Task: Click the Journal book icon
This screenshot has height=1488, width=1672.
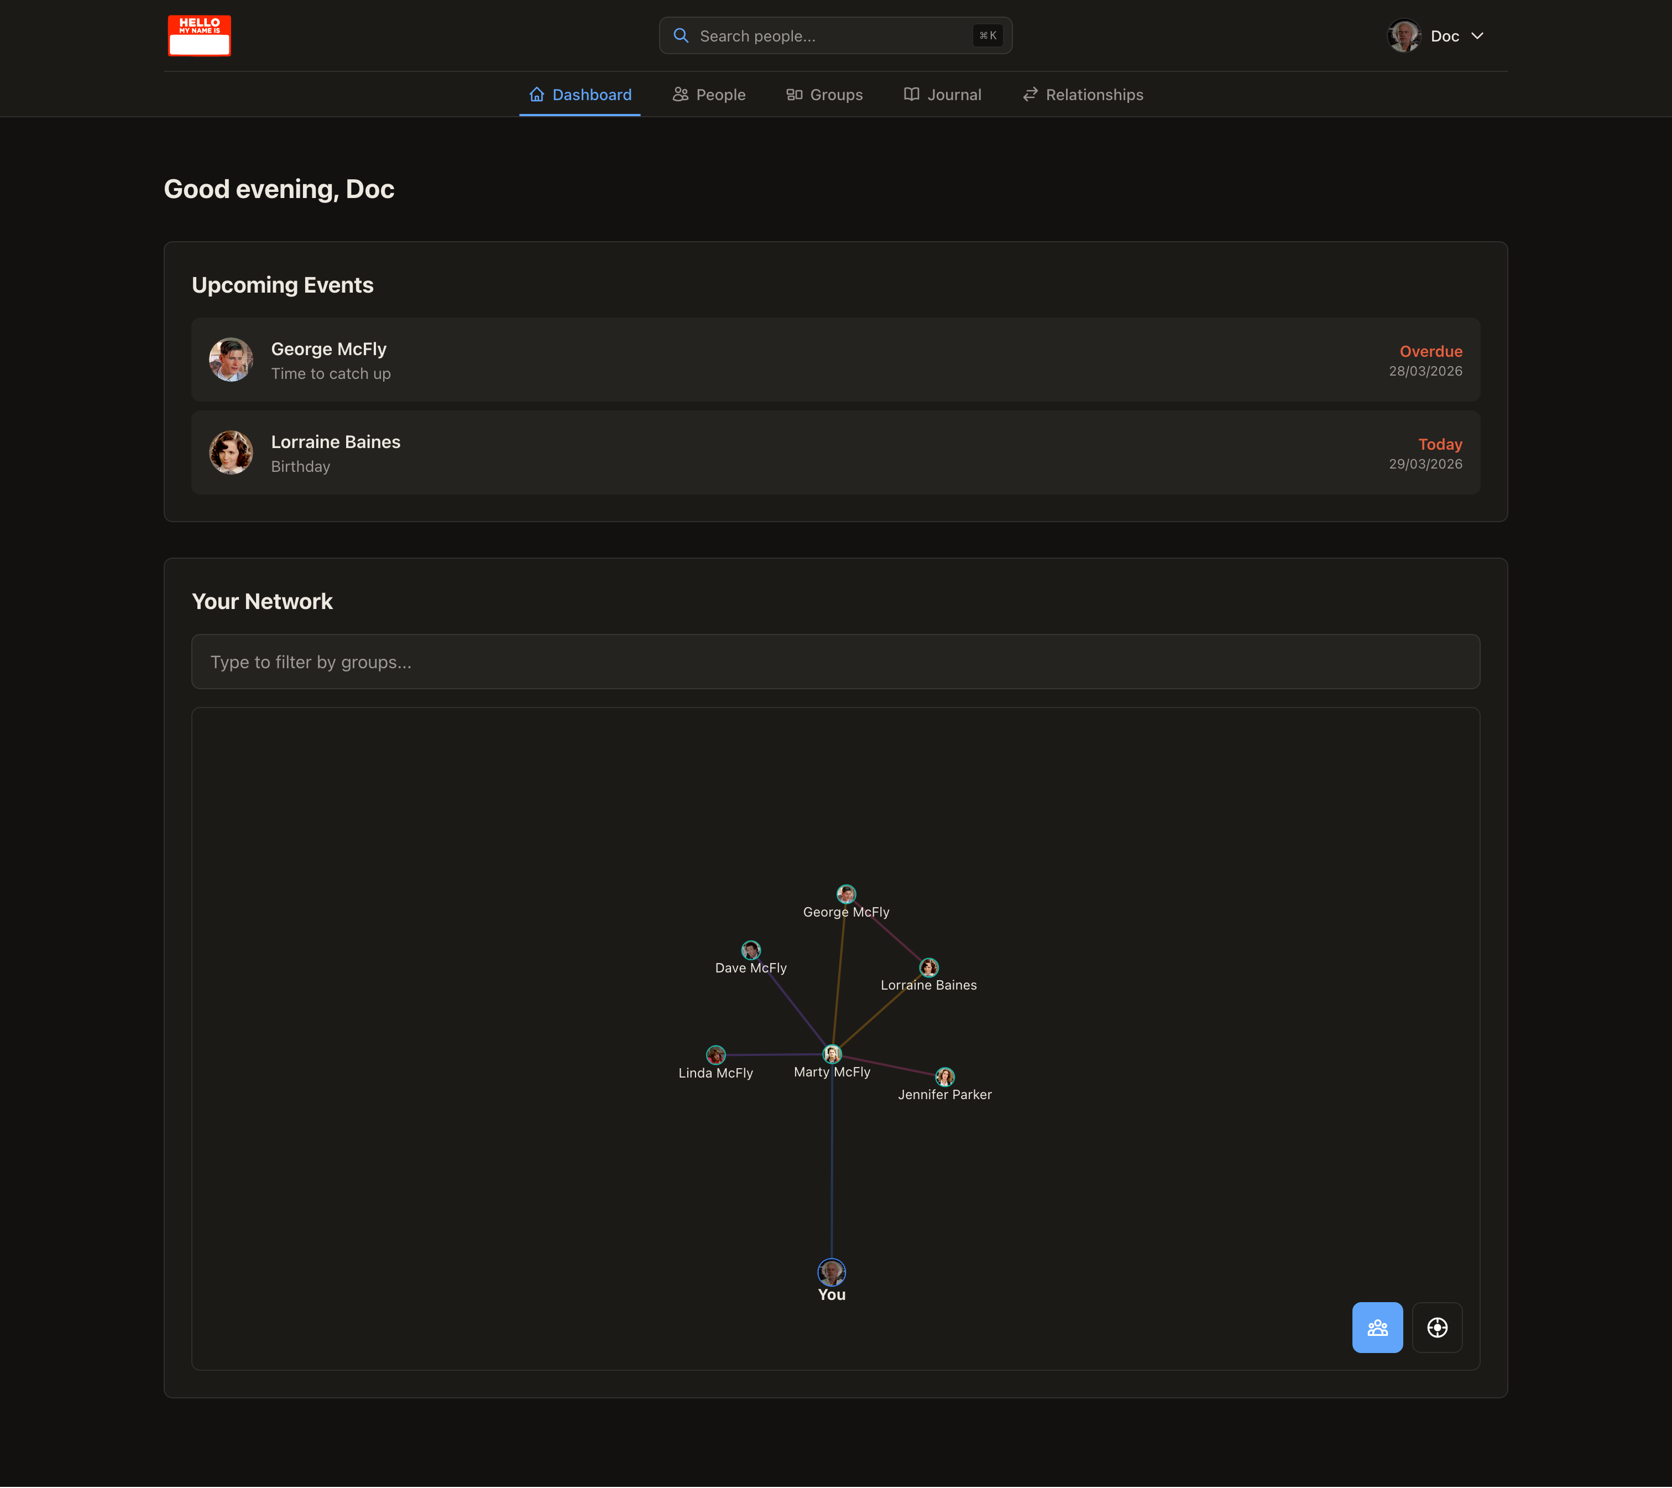Action: (x=911, y=94)
